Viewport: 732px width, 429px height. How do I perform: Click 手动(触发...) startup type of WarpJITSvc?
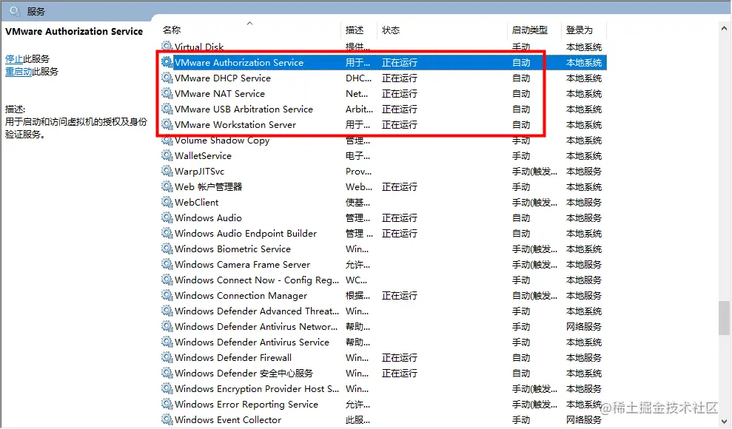[x=534, y=171]
